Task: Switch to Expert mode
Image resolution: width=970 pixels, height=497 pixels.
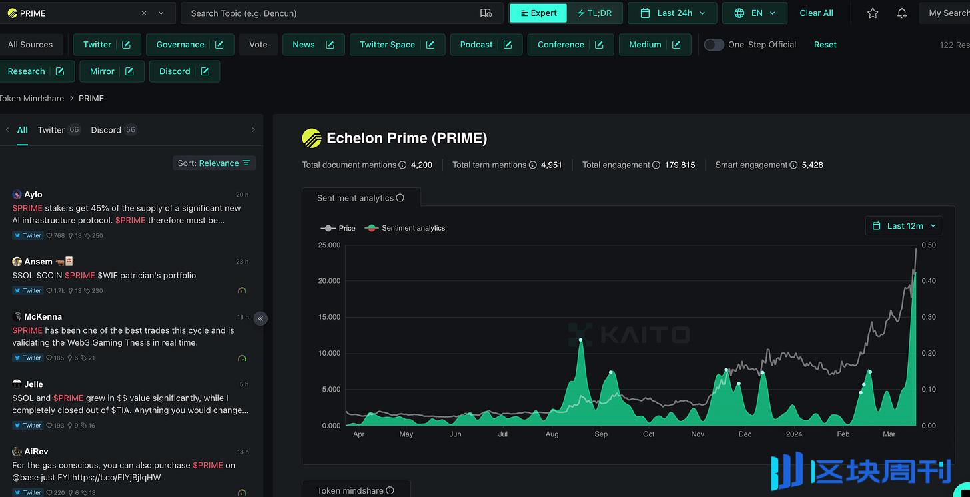Action: 538,13
